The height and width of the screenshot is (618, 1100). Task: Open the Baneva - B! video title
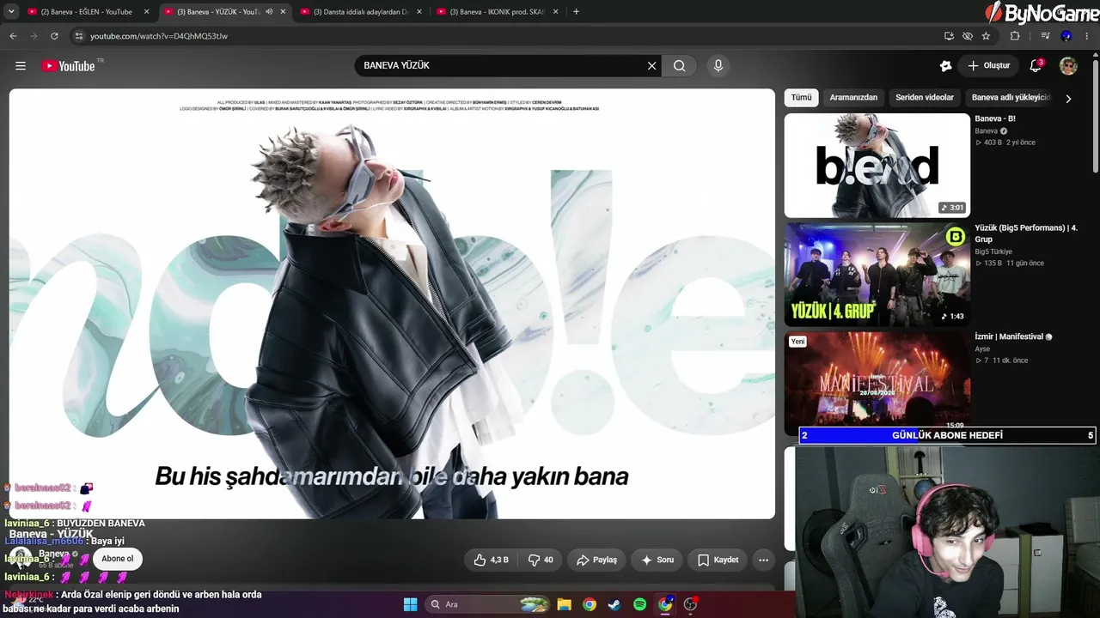pyautogui.click(x=995, y=118)
